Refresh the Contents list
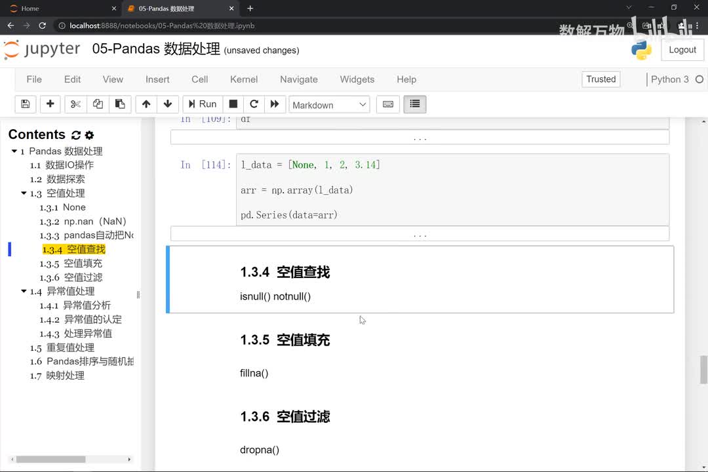 [76, 135]
